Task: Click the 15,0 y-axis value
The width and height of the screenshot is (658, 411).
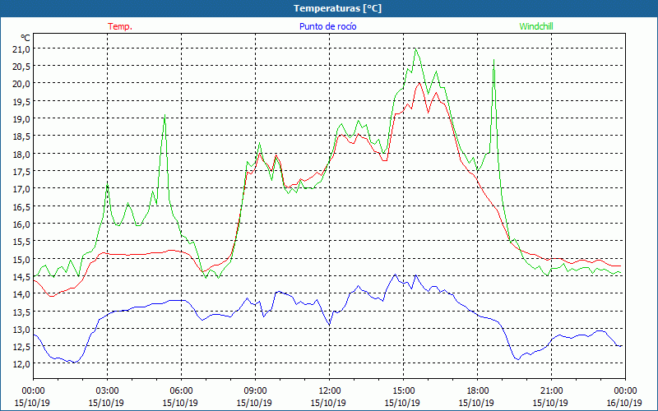Action: click(x=22, y=259)
